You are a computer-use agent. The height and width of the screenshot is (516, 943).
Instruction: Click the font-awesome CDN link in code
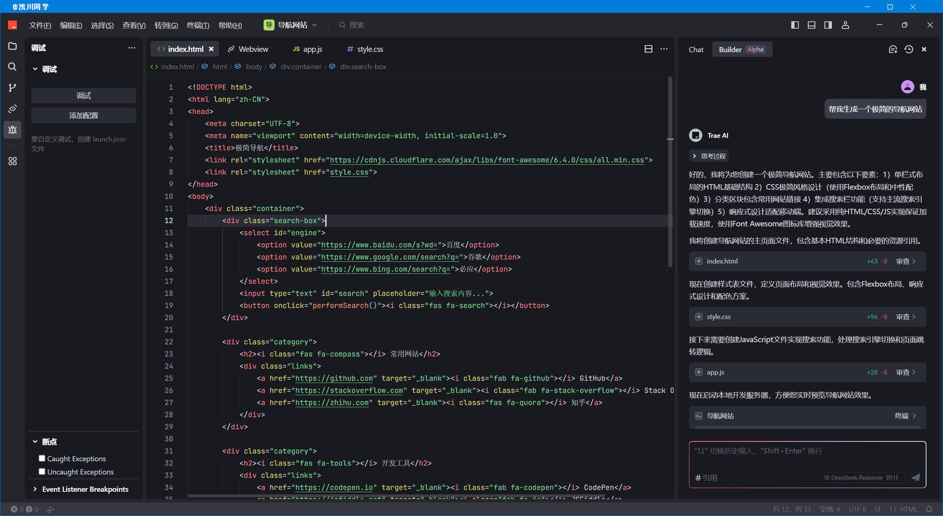pyautogui.click(x=487, y=160)
